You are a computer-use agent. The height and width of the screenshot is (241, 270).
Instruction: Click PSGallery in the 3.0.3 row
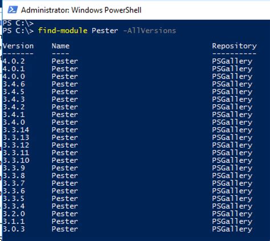tap(232, 229)
